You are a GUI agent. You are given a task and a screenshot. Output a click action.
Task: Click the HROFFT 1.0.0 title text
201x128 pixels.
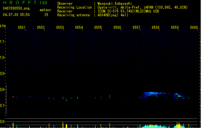point(25,3)
